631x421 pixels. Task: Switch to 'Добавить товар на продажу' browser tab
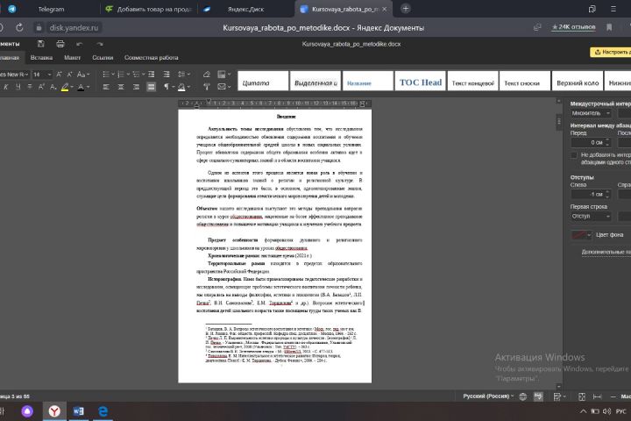149,9
